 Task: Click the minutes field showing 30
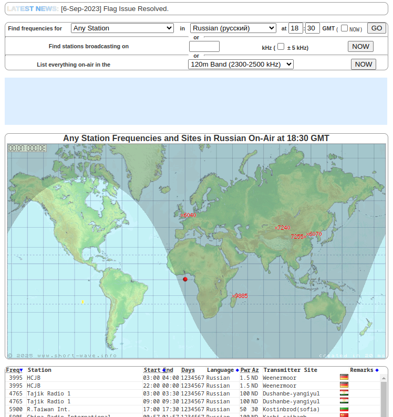click(313, 28)
